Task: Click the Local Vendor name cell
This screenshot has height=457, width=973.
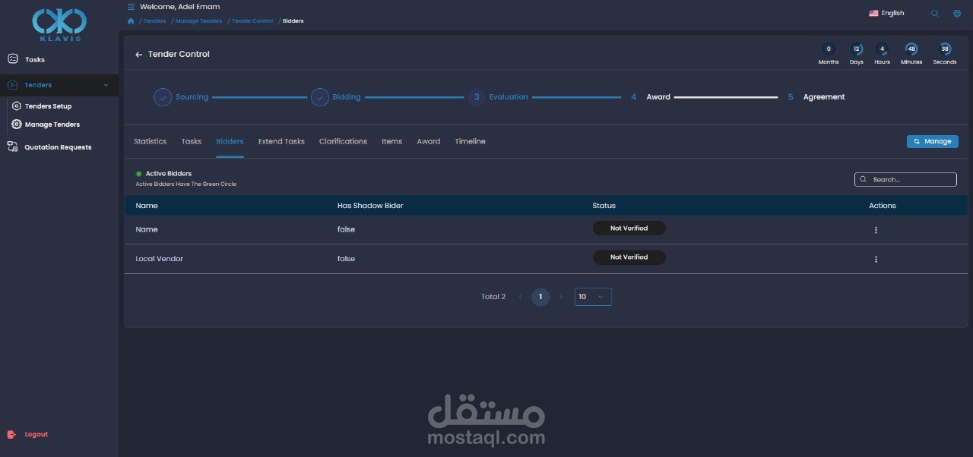Action: pos(160,259)
